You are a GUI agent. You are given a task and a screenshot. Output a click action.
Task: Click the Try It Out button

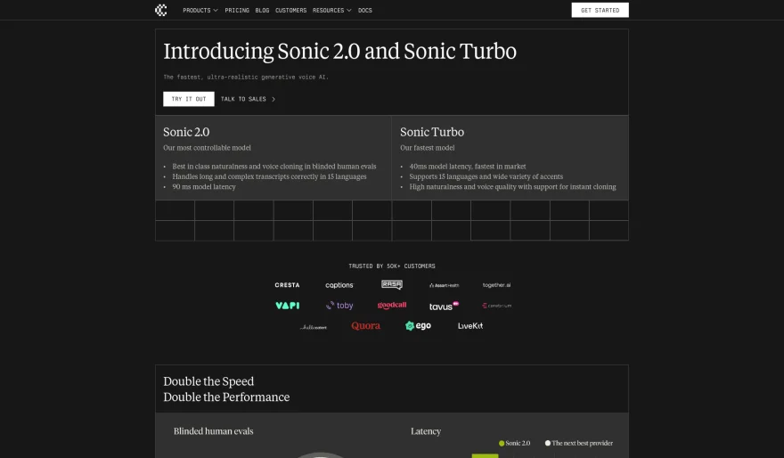click(189, 99)
